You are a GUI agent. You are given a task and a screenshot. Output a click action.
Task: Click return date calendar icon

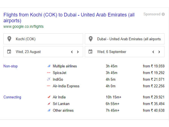coord(90,52)
